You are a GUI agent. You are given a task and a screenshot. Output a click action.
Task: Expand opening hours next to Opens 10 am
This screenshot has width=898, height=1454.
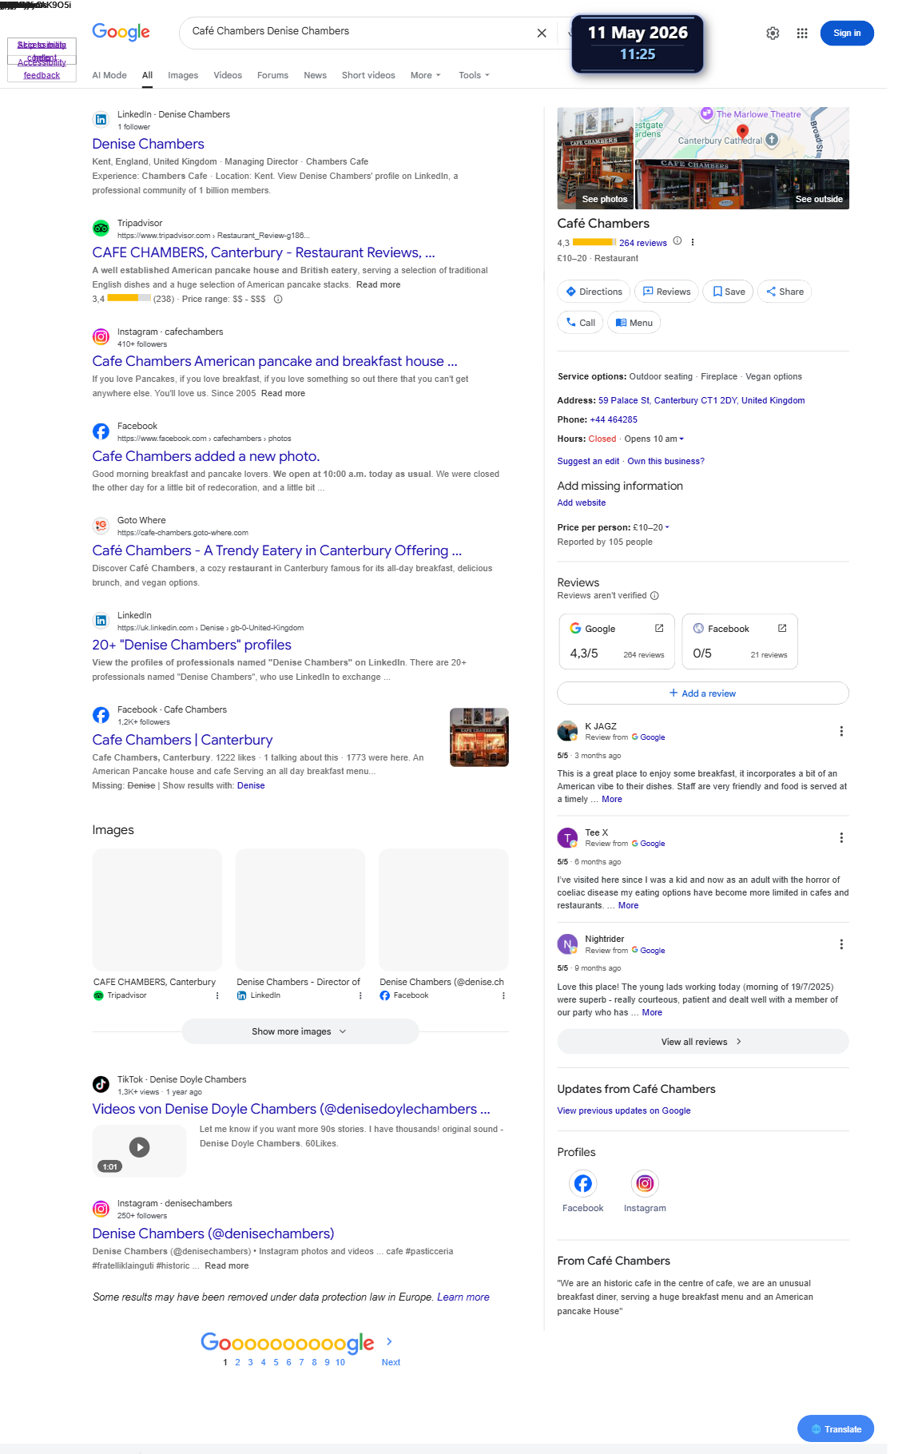click(681, 439)
